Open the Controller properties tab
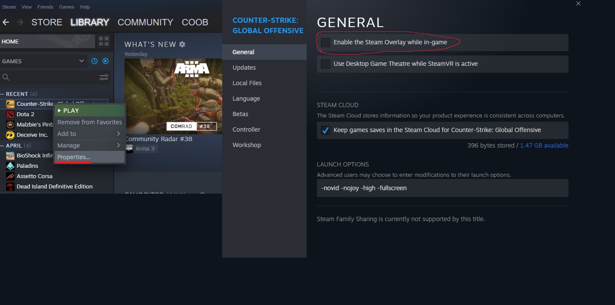Viewport: 615px width, 305px height. point(264,129)
